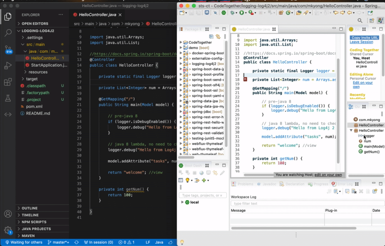Expand the local node in Boot Dashboard
Viewport: 385px width, 246px height.
pyautogui.click(x=182, y=202)
